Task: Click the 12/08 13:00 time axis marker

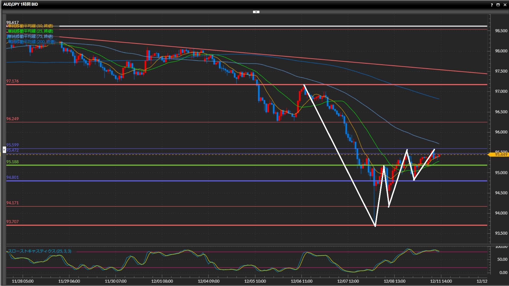Action: click(394, 281)
